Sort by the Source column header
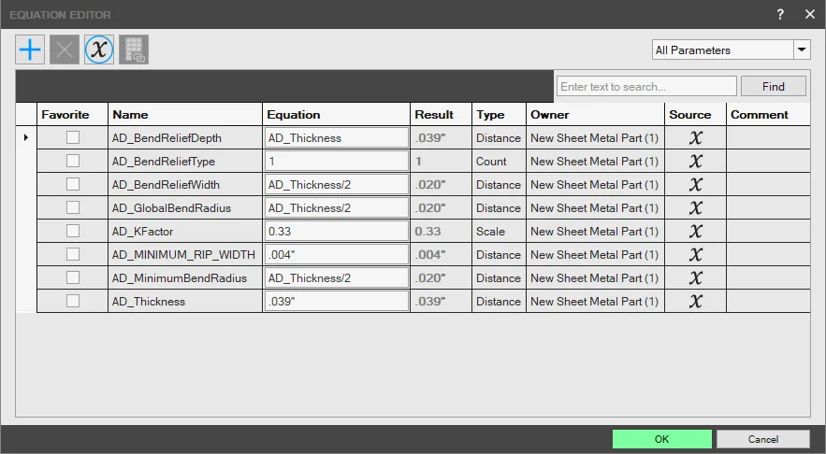 (x=695, y=114)
